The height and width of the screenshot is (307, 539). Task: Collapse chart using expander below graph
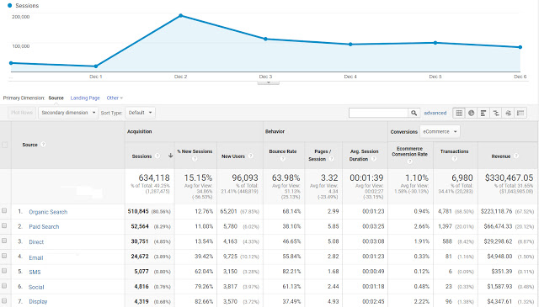(269, 82)
